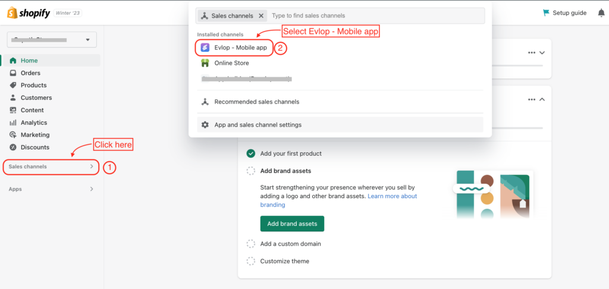Image resolution: width=609 pixels, height=289 pixels.
Task: Click the Add brand assets step circle
Action: coord(251,171)
